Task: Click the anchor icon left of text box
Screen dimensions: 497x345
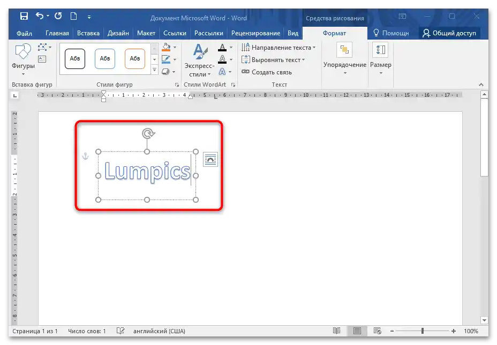Action: (85, 156)
